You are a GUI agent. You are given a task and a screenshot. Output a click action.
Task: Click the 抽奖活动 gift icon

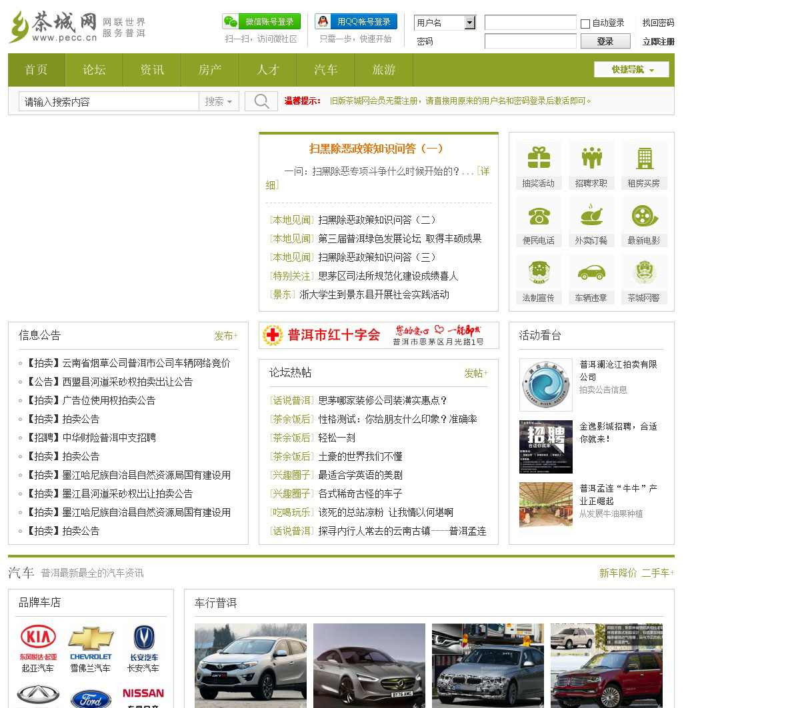coord(539,158)
